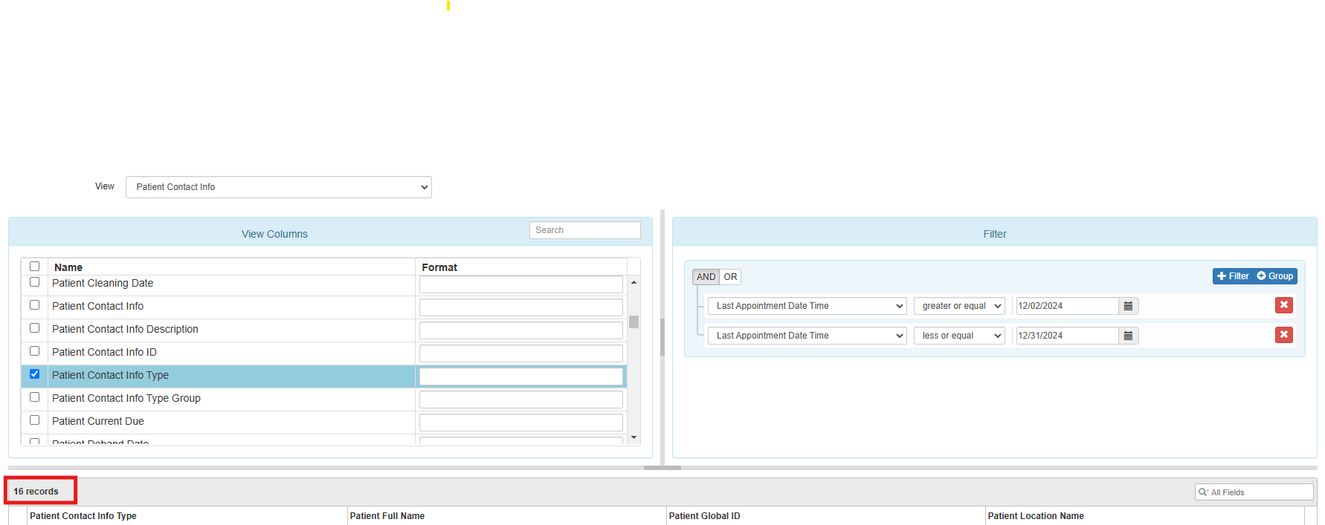The image size is (1325, 525).
Task: Open calendar picker for 12/02/2024 date
Action: (x=1128, y=306)
